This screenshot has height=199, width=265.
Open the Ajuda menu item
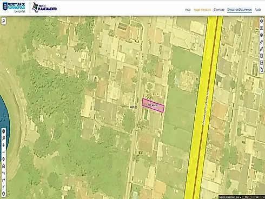click(x=258, y=10)
